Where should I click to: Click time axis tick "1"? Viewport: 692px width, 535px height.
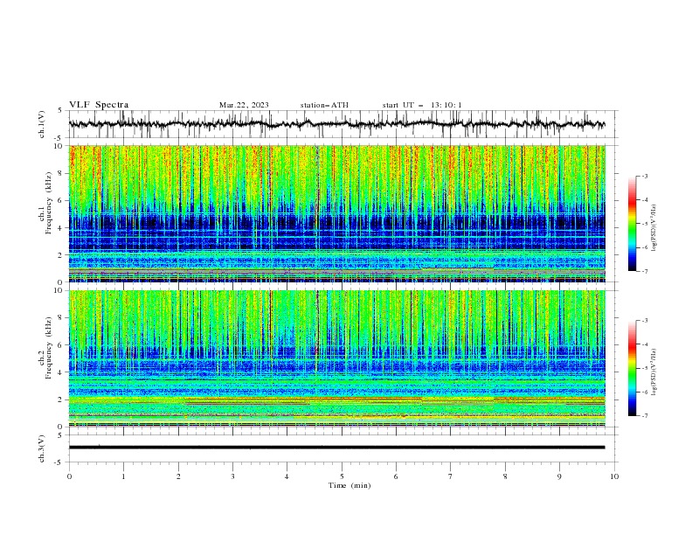[x=123, y=476]
